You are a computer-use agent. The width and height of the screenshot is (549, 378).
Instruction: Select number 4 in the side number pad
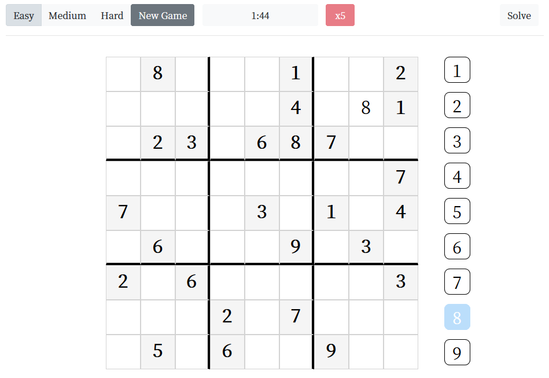(457, 176)
